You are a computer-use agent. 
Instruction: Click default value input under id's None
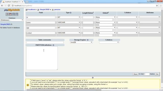point(106,20)
